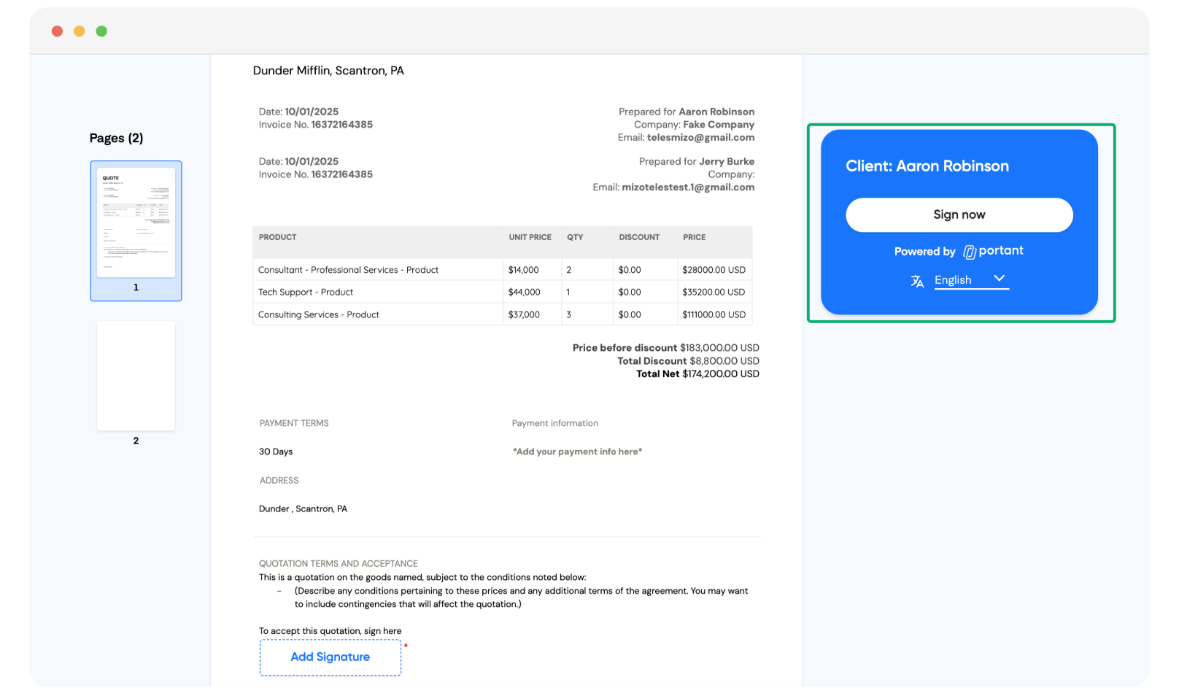Click the Portant logo icon
Viewport: 1179px width, 693px height.
[970, 252]
